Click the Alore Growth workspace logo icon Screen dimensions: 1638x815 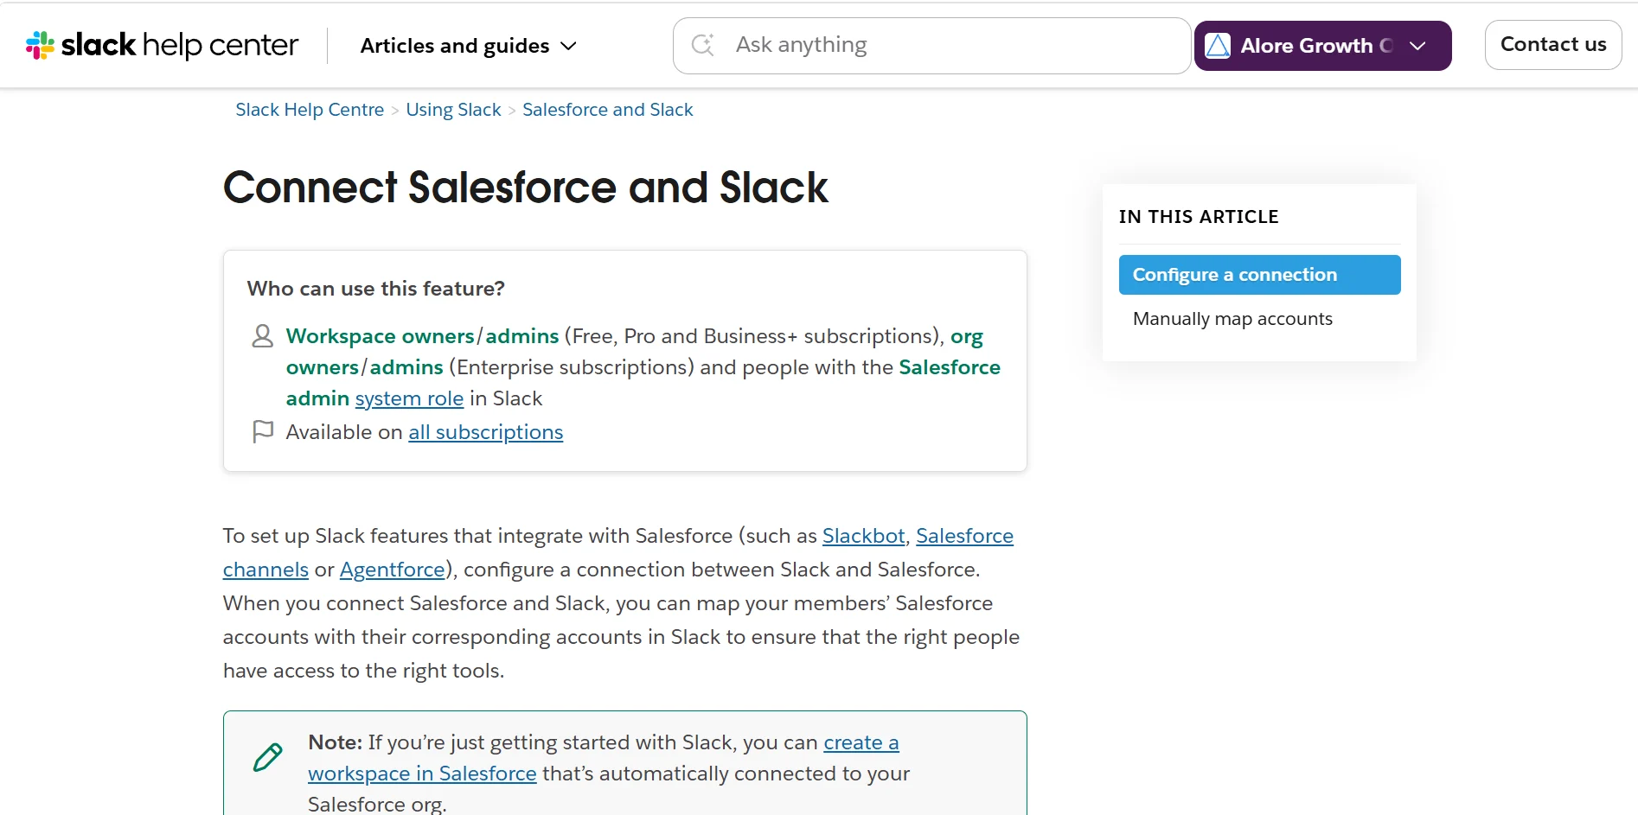tap(1218, 46)
